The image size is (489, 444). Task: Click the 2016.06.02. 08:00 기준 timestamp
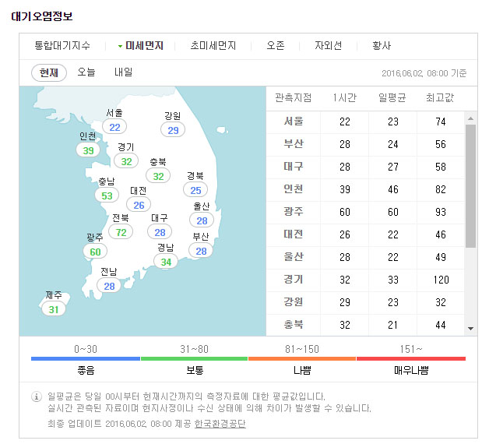(x=424, y=73)
